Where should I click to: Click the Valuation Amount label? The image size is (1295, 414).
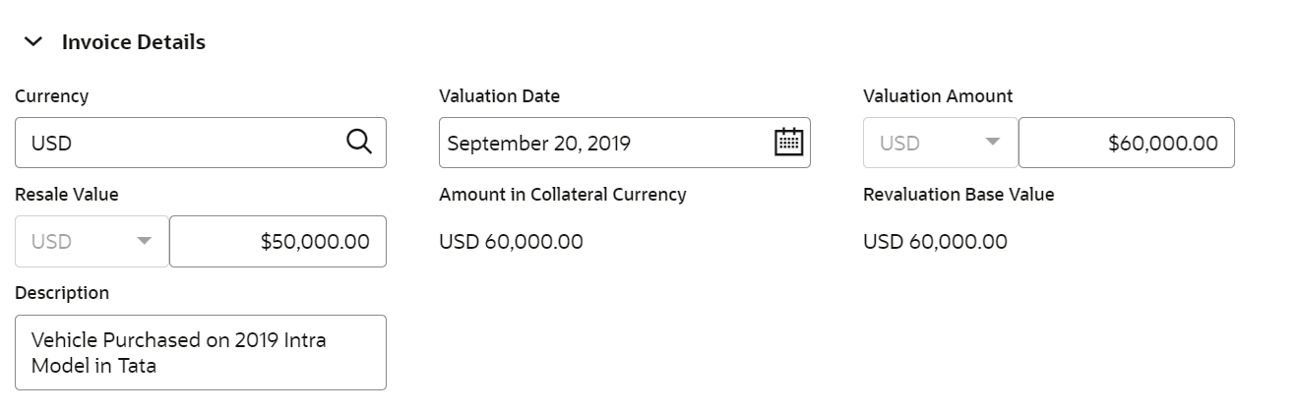pos(937,96)
